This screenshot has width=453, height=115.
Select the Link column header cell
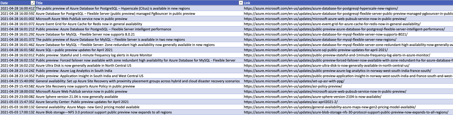337,3
